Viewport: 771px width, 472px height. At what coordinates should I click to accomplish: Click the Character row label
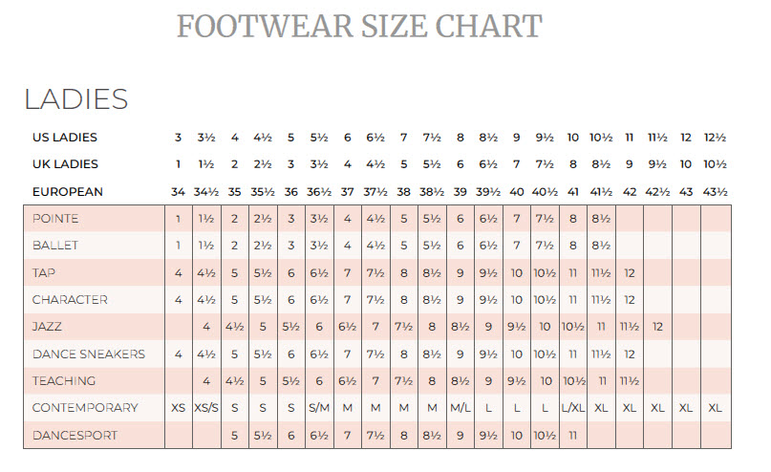[x=70, y=300]
